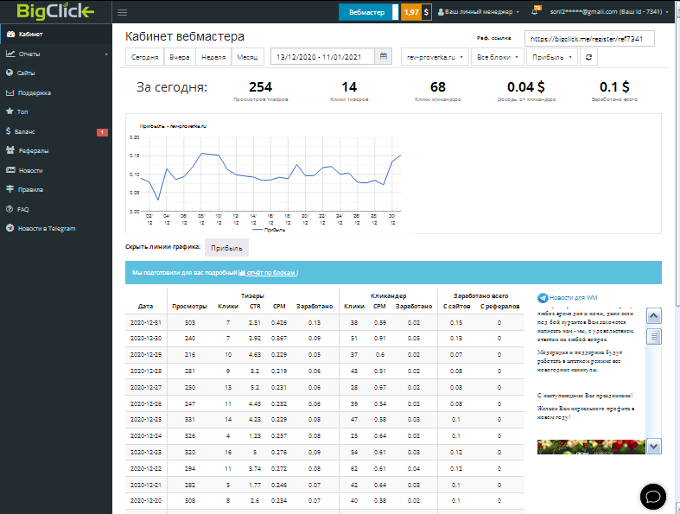The height and width of the screenshot is (514, 680).
Task: Open the Все блоки dropdown
Action: (496, 57)
